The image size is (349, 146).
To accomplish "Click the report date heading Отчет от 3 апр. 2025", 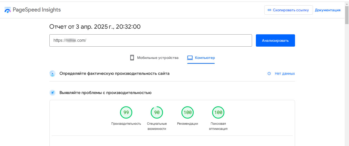I will [x=95, y=27].
